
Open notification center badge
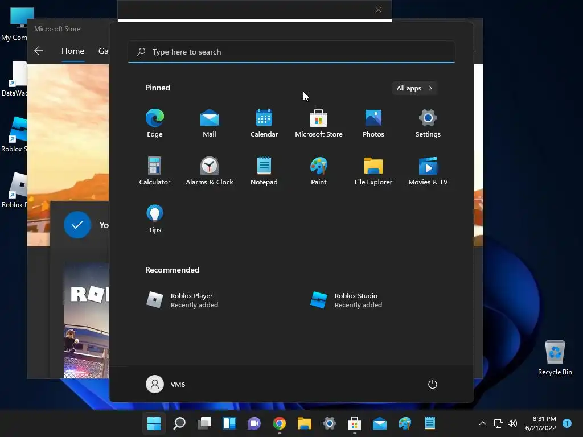point(567,423)
